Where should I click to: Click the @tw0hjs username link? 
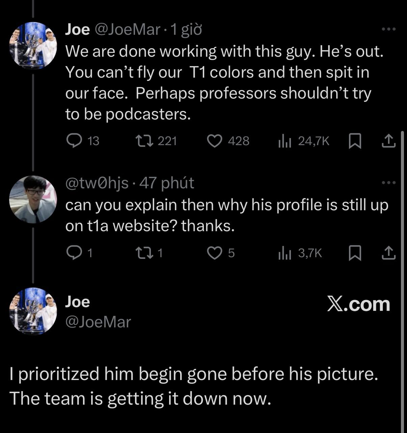[x=97, y=183]
